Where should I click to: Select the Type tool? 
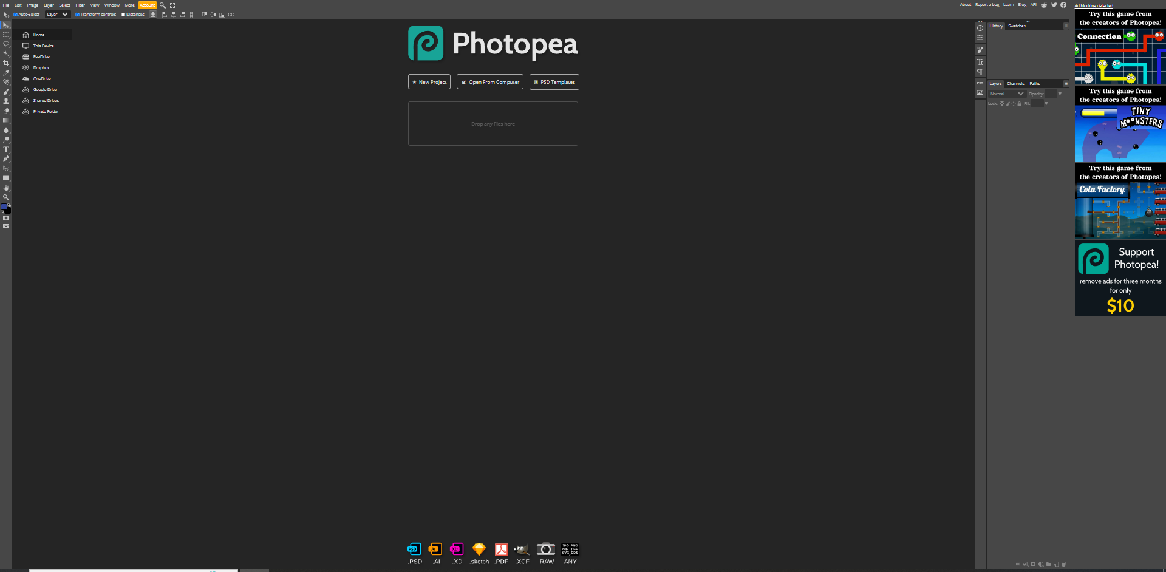point(6,150)
